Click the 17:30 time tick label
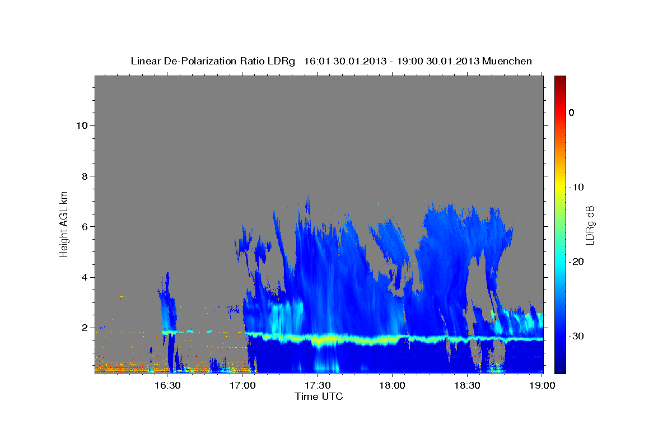 (317, 385)
